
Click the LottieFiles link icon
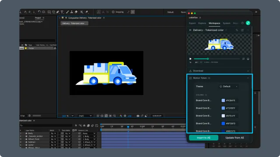point(237,30)
